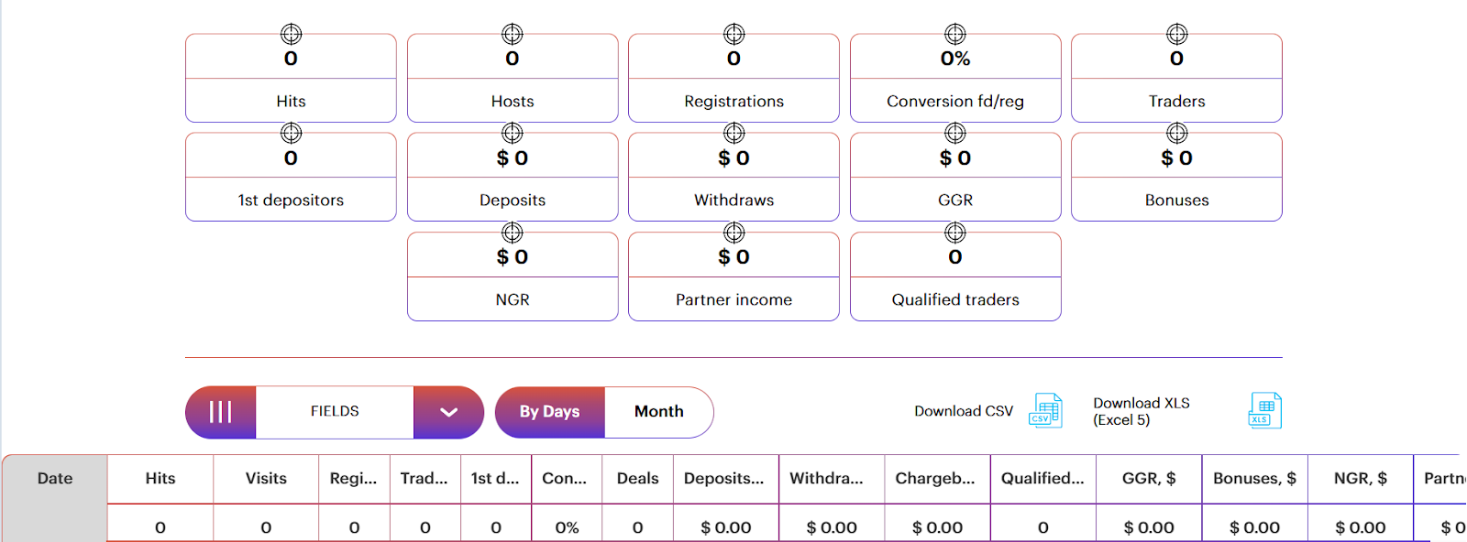Image resolution: width=1467 pixels, height=542 pixels.
Task: Open the FIELDS selector box
Action: (x=335, y=412)
